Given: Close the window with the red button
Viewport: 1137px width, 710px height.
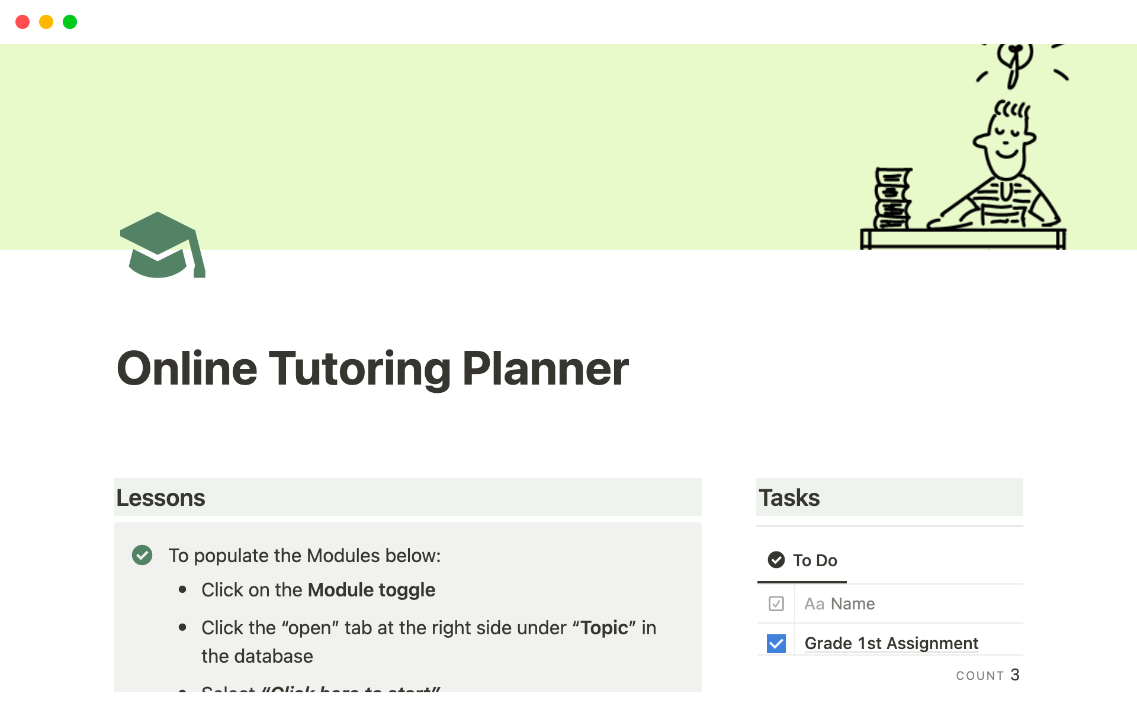Looking at the screenshot, I should (x=23, y=22).
